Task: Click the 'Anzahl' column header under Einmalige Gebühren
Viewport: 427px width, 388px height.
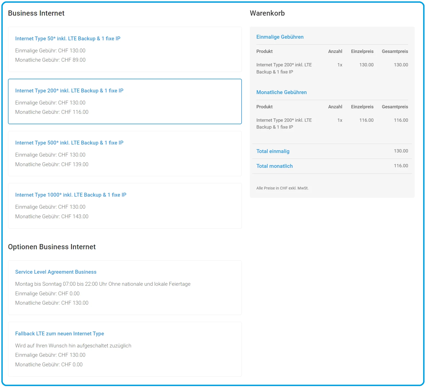Action: (x=335, y=52)
